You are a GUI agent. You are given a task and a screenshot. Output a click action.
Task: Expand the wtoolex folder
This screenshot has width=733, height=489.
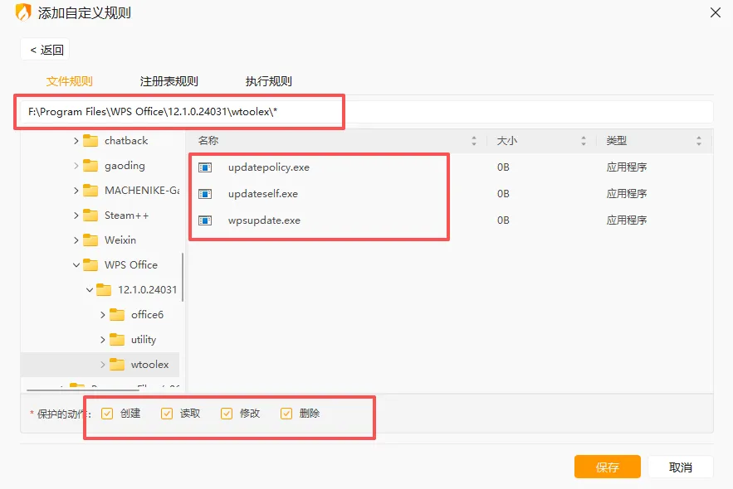tap(102, 365)
